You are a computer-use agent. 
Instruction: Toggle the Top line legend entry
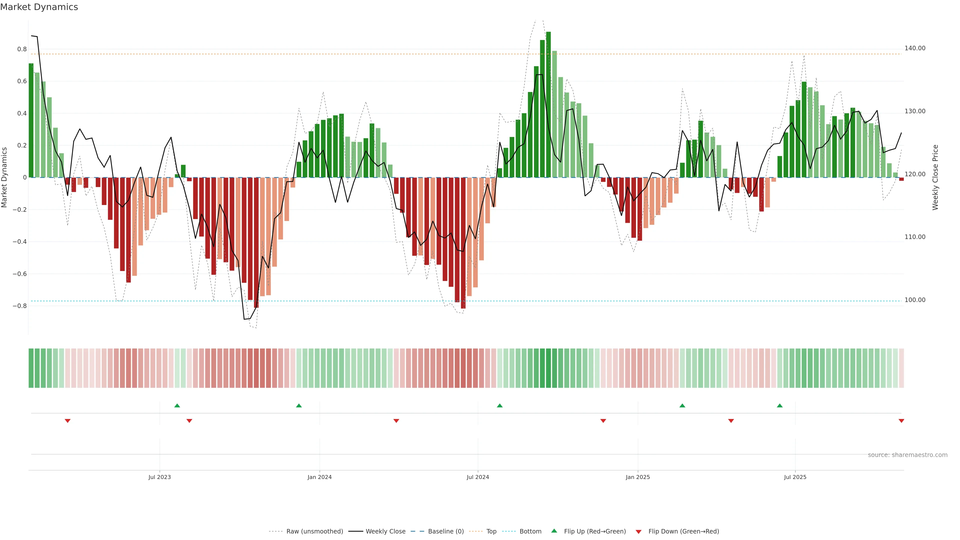point(491,531)
